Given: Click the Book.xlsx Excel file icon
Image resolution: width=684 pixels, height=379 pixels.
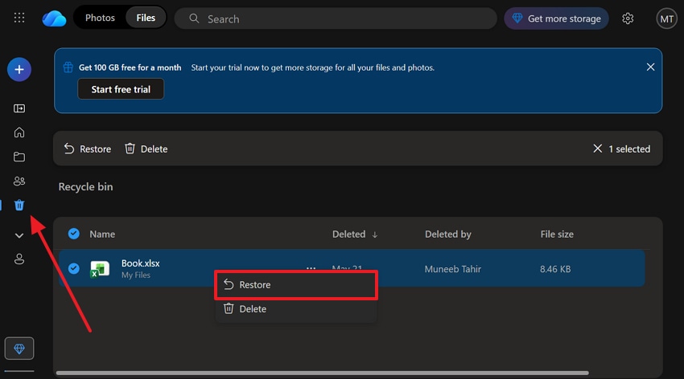Looking at the screenshot, I should pos(100,269).
